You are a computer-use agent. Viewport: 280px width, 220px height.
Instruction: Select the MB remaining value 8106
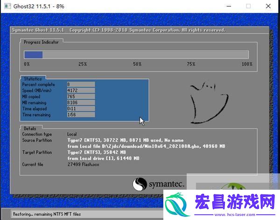(x=81, y=103)
